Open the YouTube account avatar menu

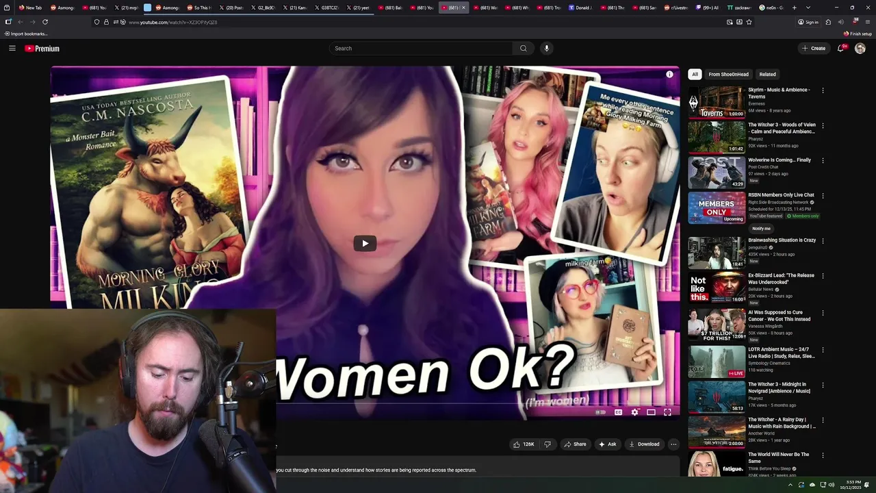(860, 48)
